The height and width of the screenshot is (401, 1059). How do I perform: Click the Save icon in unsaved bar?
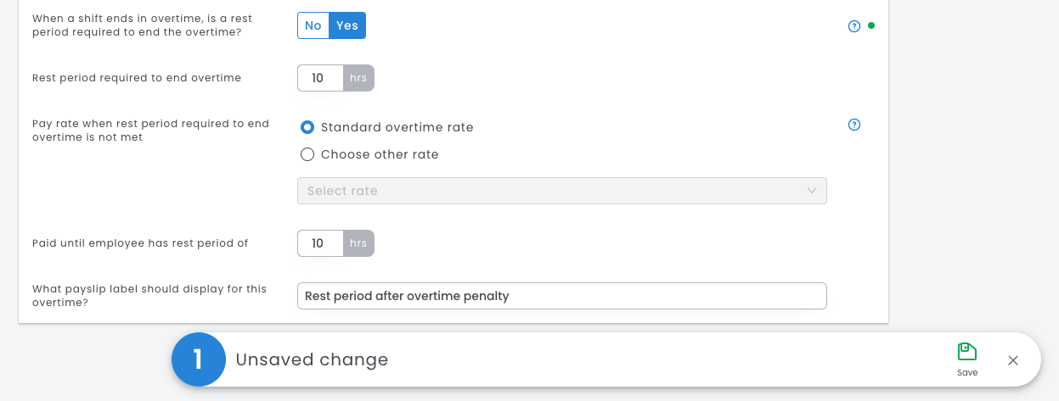[x=967, y=353]
